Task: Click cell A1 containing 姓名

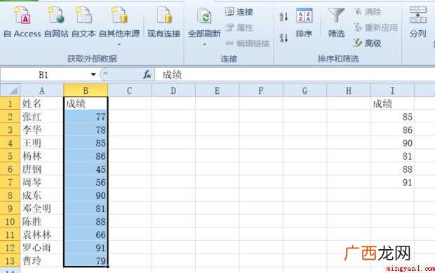Action: pos(41,104)
